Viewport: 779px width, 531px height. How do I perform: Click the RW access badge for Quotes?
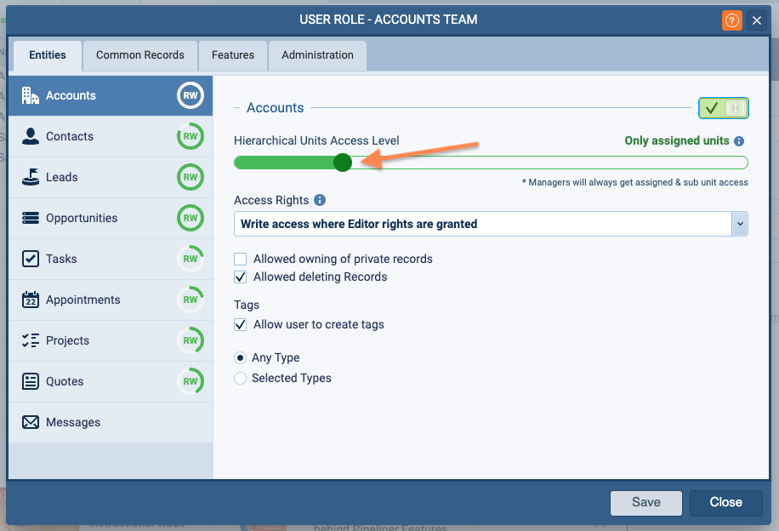click(x=190, y=381)
